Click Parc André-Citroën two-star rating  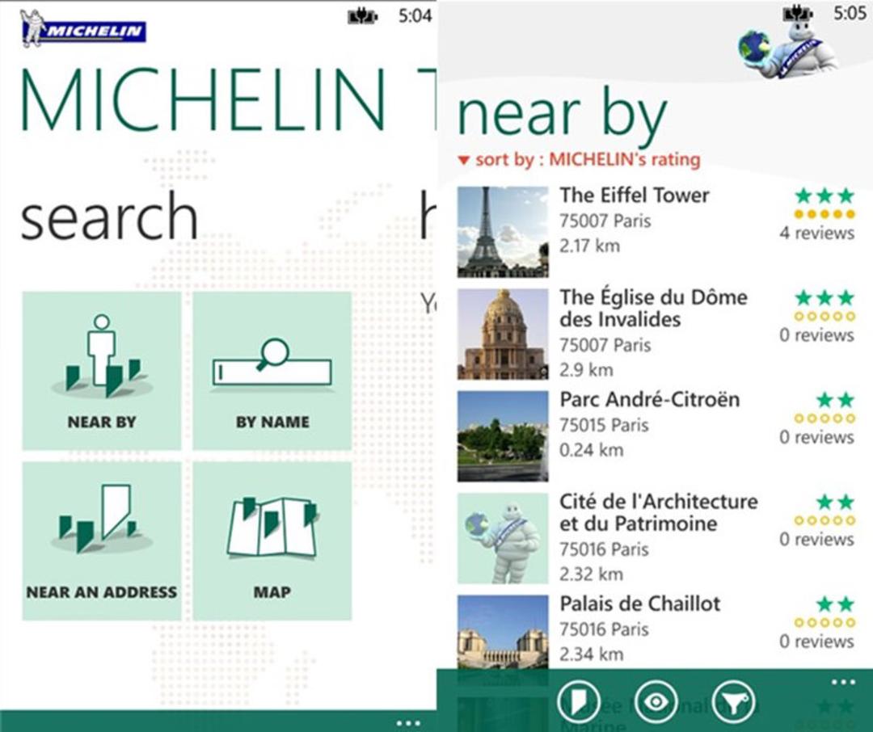pyautogui.click(x=835, y=400)
